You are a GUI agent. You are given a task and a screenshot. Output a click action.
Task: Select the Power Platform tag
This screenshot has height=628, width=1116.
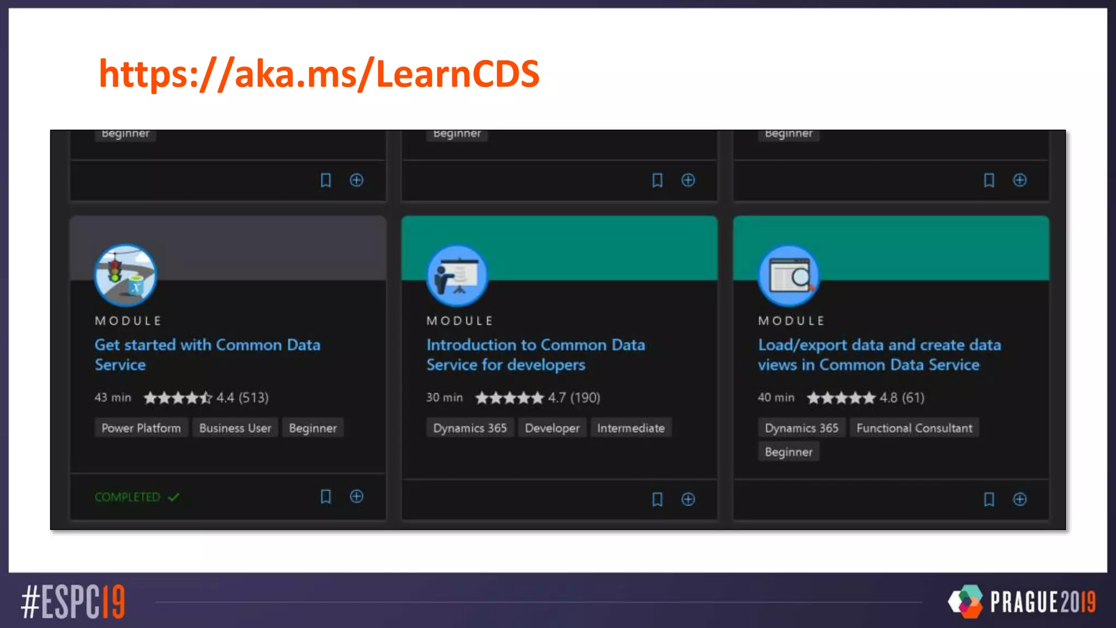coord(141,428)
